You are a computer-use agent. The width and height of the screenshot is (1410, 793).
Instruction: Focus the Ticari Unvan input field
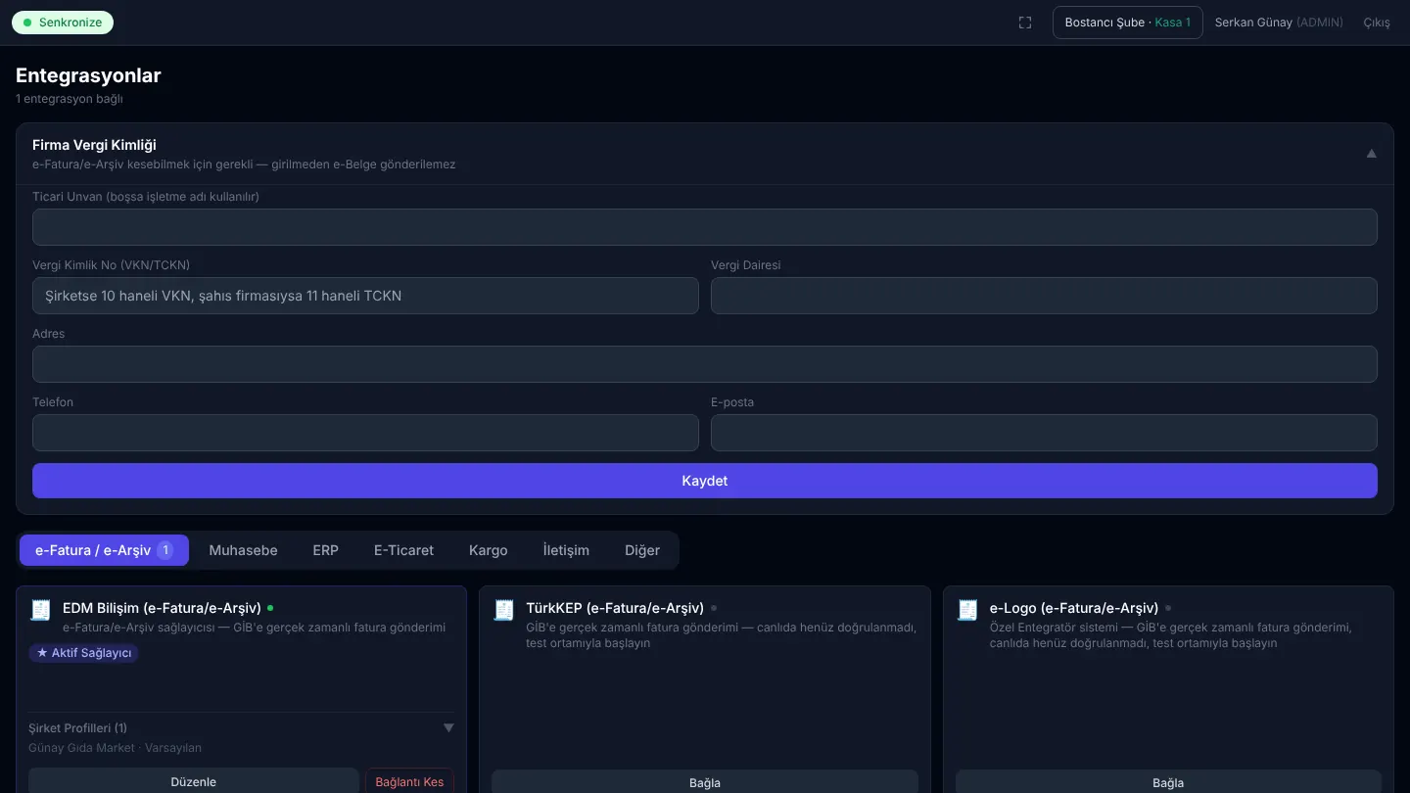click(x=705, y=227)
